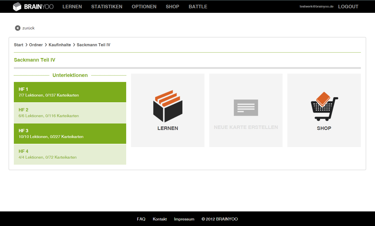This screenshot has width=375, height=226.
Task: Go to Kaufinhalte in the breadcrumb
Action: [60, 45]
